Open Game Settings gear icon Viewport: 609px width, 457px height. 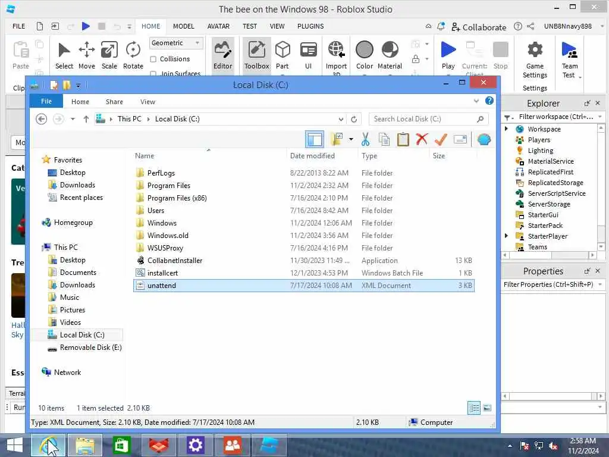point(535,50)
